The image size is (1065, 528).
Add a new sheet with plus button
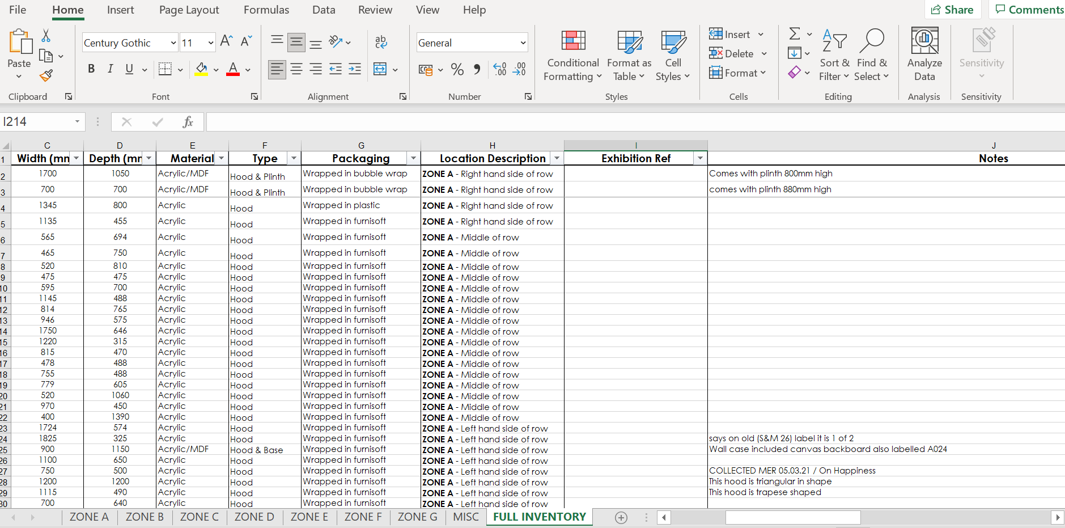tap(621, 517)
